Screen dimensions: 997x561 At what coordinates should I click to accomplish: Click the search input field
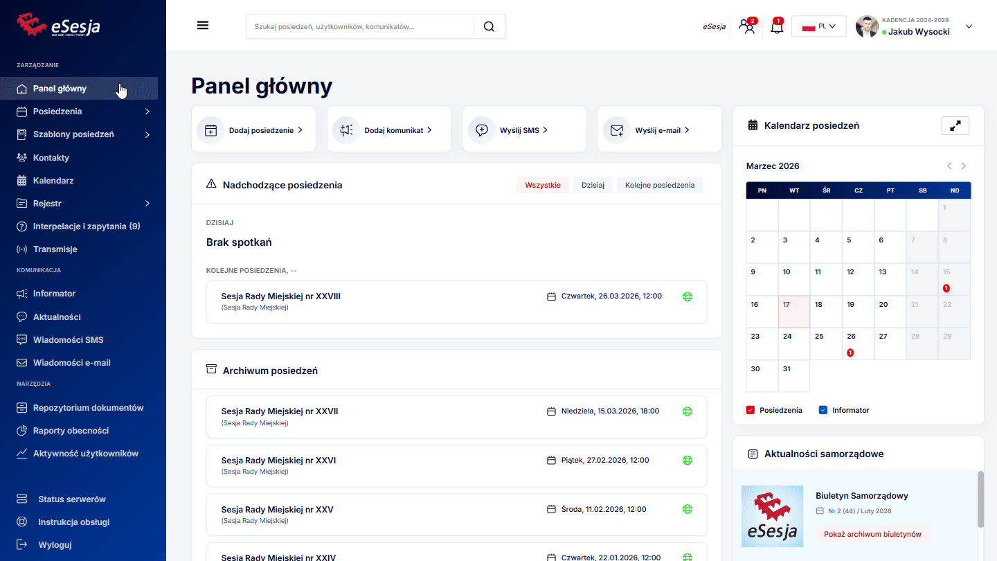(x=360, y=26)
